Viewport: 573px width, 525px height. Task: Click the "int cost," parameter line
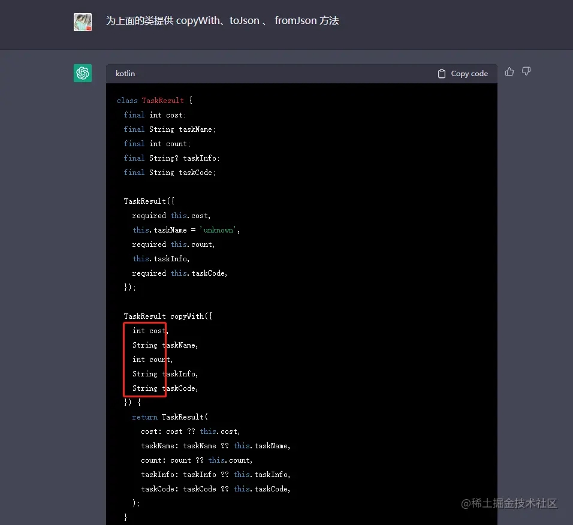click(150, 331)
